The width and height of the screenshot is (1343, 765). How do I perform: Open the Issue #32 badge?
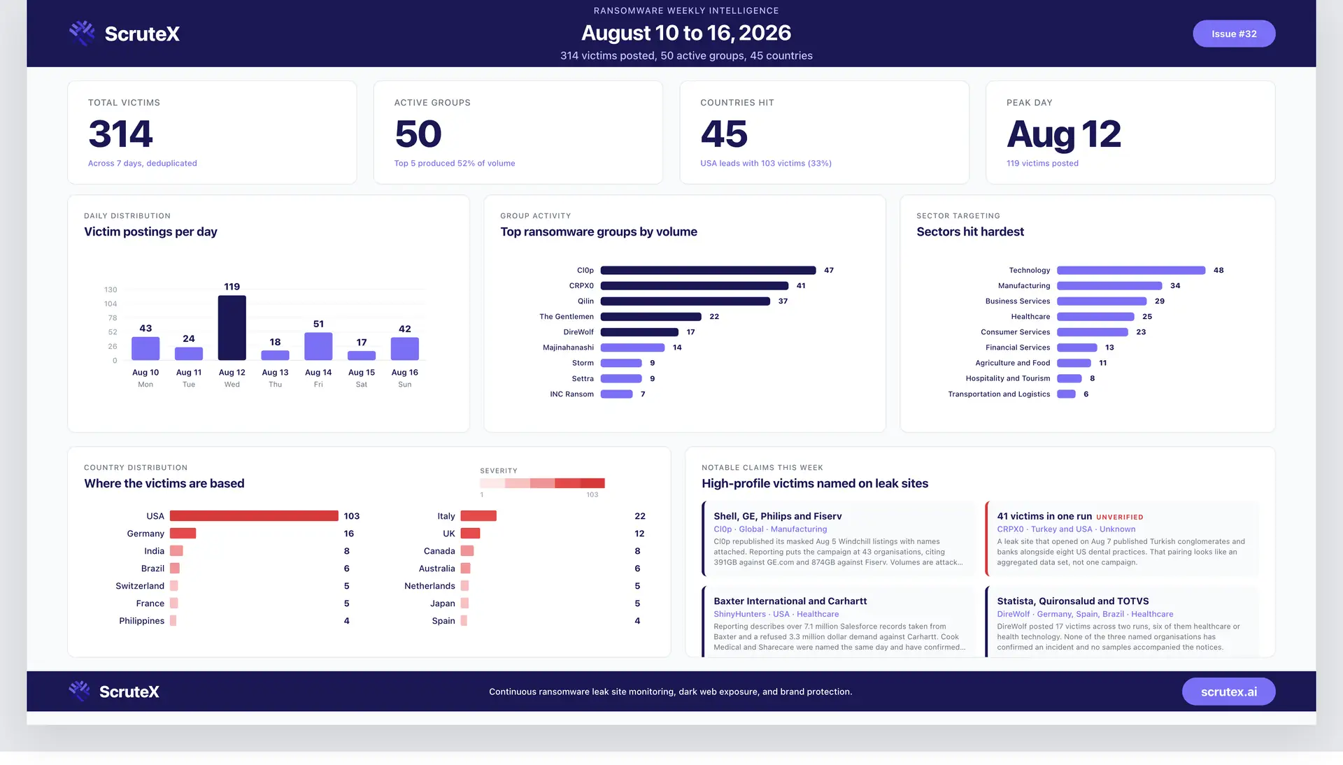coord(1234,34)
